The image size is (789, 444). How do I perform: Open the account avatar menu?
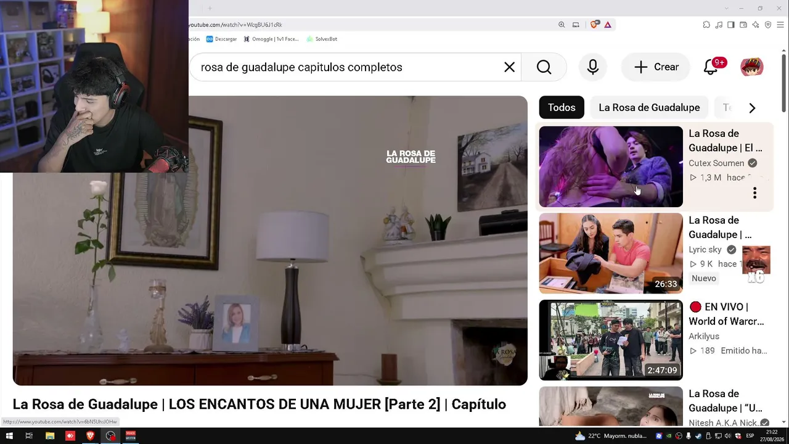click(x=752, y=67)
